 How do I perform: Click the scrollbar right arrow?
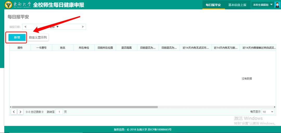coord(275,107)
